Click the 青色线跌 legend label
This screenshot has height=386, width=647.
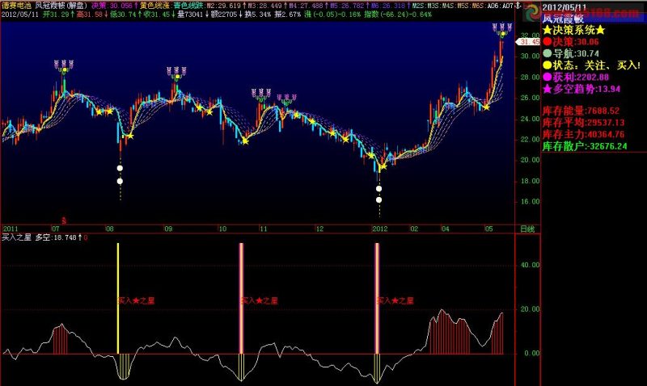coord(188,6)
